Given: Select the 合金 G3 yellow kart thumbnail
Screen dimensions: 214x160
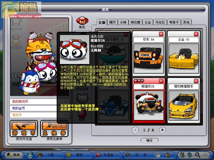Looking at the screenshot, I should (x=184, y=59).
